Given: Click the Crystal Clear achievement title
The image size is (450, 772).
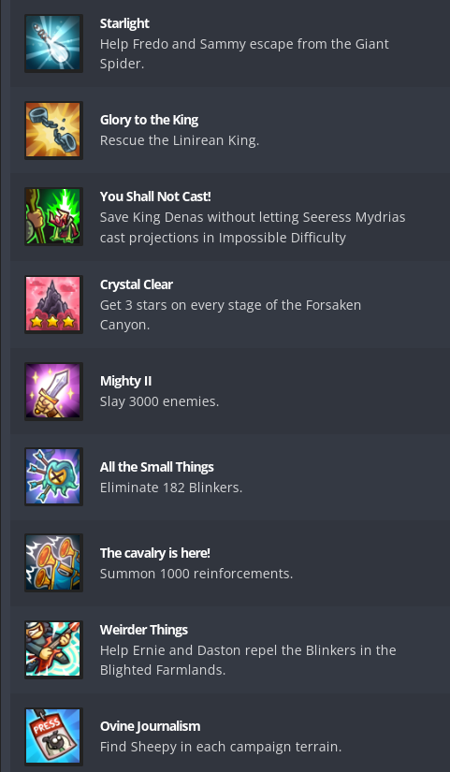Looking at the screenshot, I should pyautogui.click(x=137, y=284).
